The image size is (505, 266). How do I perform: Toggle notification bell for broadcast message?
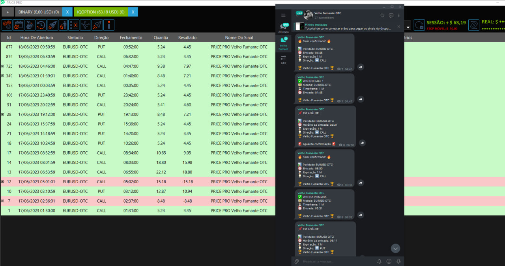click(x=379, y=261)
